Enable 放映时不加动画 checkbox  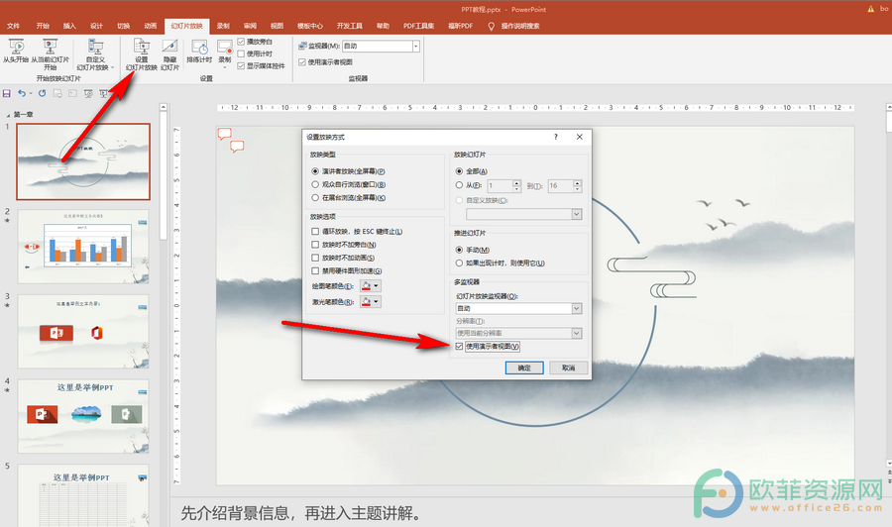click(x=315, y=258)
